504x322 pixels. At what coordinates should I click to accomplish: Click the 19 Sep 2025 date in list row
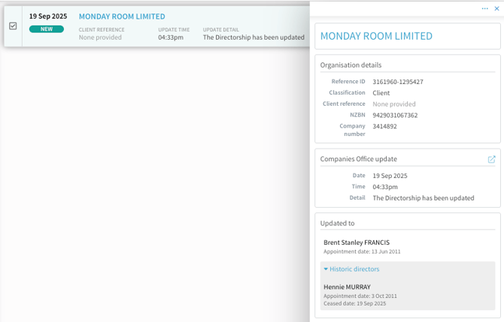(48, 17)
